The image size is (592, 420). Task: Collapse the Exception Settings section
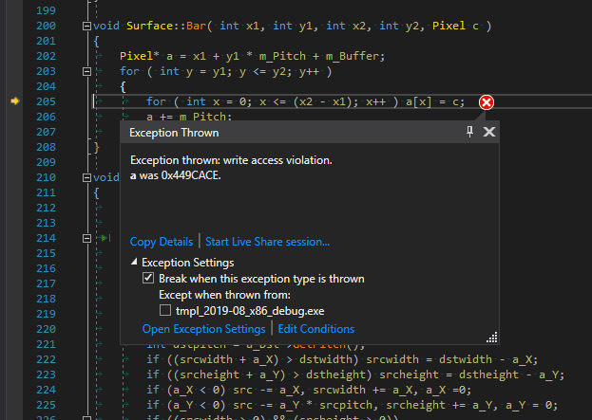click(134, 262)
